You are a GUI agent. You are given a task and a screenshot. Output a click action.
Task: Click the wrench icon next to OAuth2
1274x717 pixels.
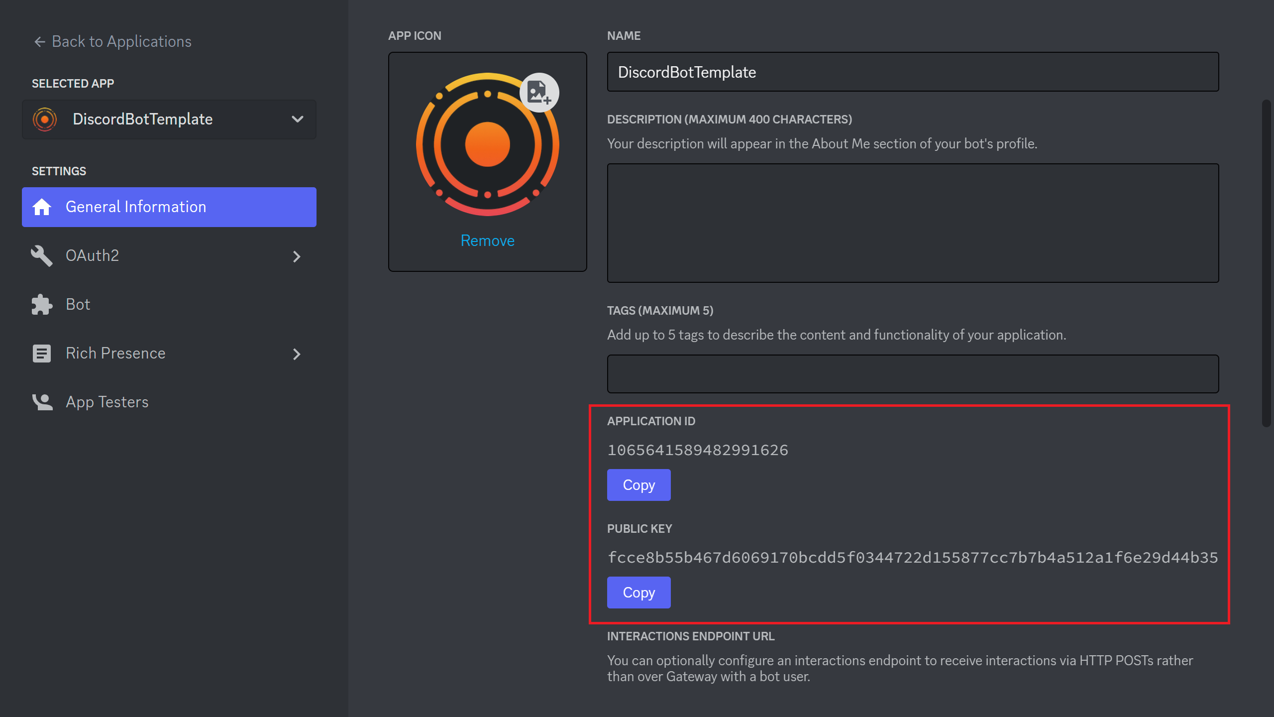[x=42, y=256]
